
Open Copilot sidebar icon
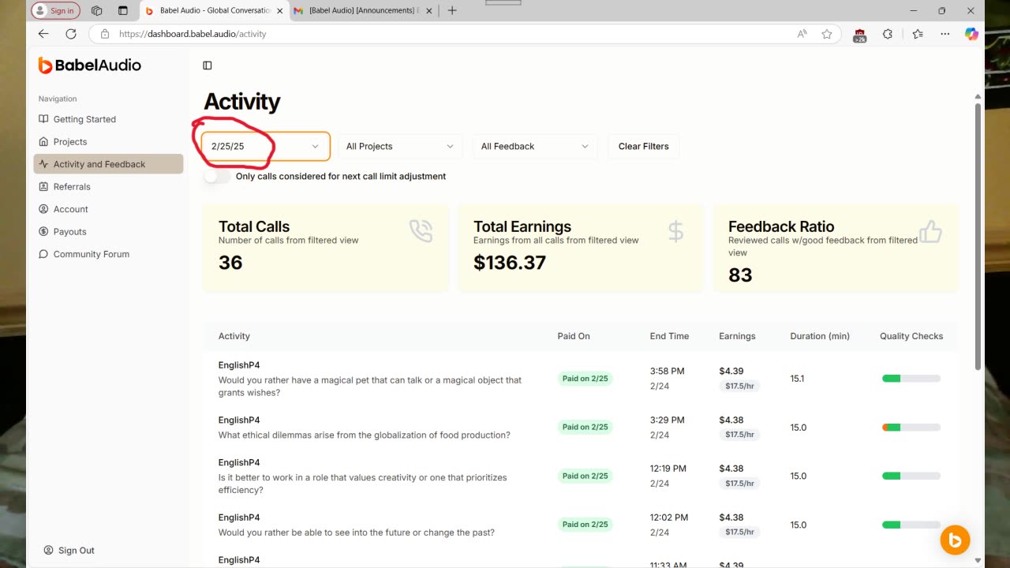coord(971,34)
